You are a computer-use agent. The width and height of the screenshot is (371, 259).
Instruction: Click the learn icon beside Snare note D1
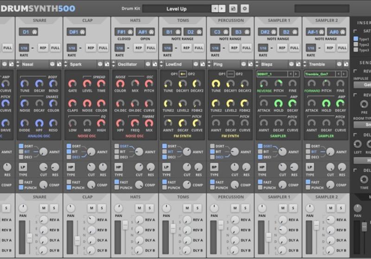point(35,32)
